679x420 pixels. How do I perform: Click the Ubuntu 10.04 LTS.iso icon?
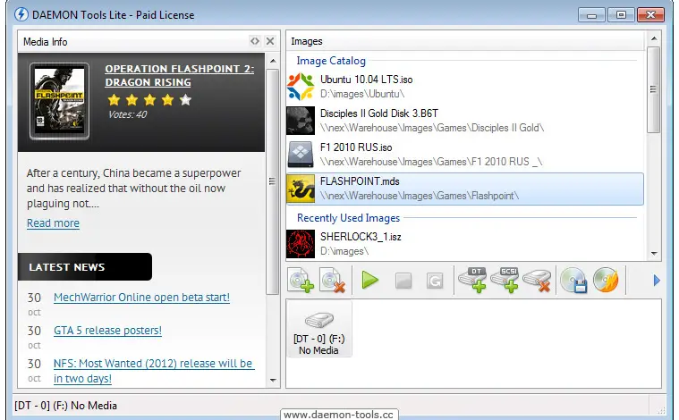pos(301,87)
